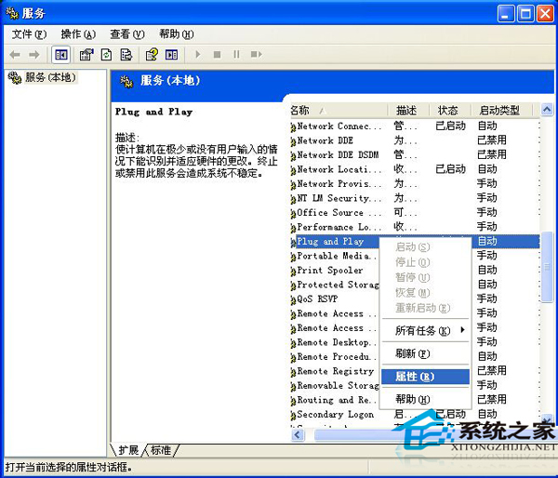Select the Remote Registry service
The image size is (558, 478).
335,371
